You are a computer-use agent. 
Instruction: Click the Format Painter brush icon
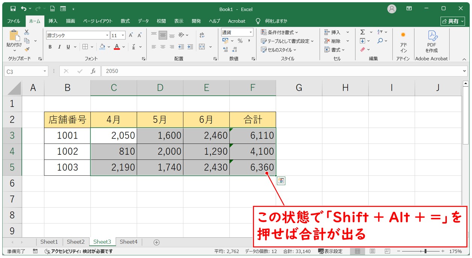(x=27, y=49)
